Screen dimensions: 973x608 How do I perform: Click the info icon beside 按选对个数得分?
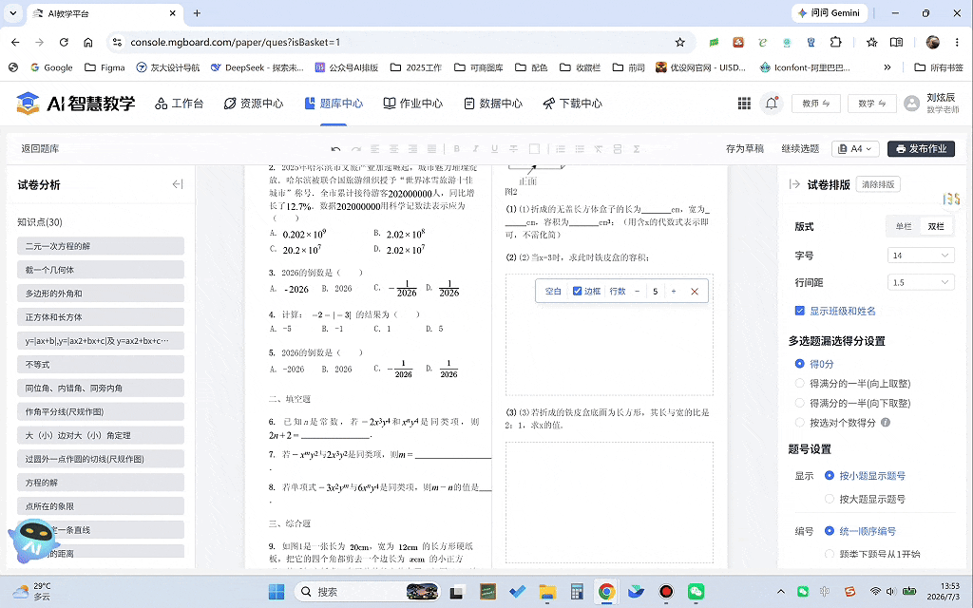tap(886, 423)
